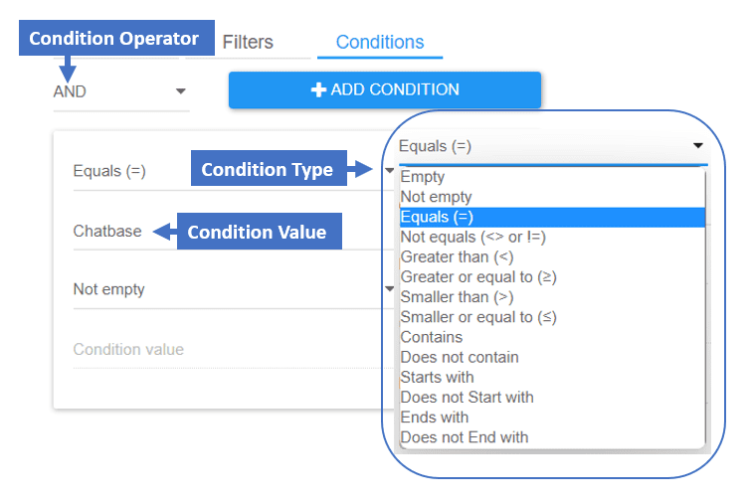Click the plus icon on Add Condition
This screenshot has width=751, height=504.
(318, 89)
